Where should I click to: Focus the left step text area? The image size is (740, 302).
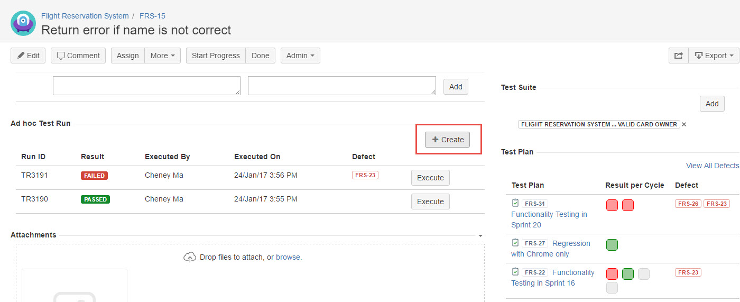tap(147, 86)
